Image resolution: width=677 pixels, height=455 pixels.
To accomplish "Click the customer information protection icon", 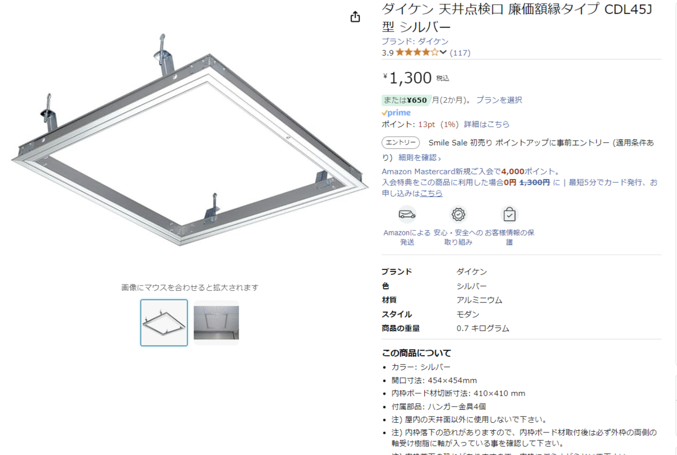I will pyautogui.click(x=509, y=215).
